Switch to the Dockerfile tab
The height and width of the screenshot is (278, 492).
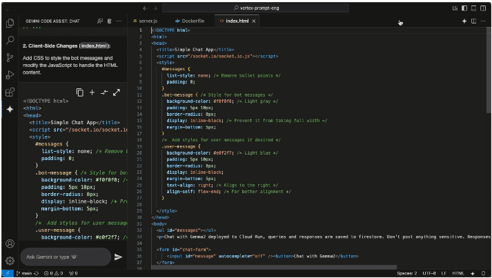click(x=190, y=21)
